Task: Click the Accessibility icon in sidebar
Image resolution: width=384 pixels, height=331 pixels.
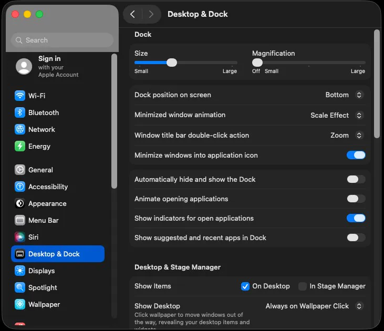Action: coord(20,187)
